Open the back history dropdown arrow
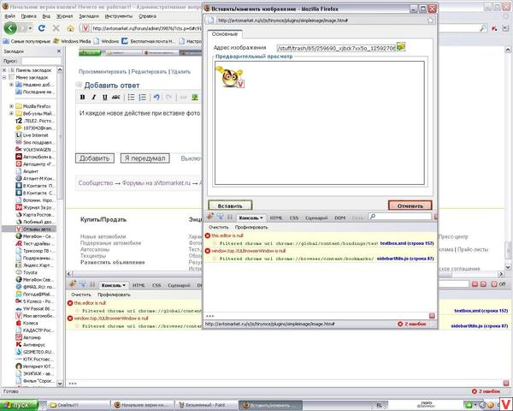This screenshot has height=411, width=513. click(x=30, y=28)
